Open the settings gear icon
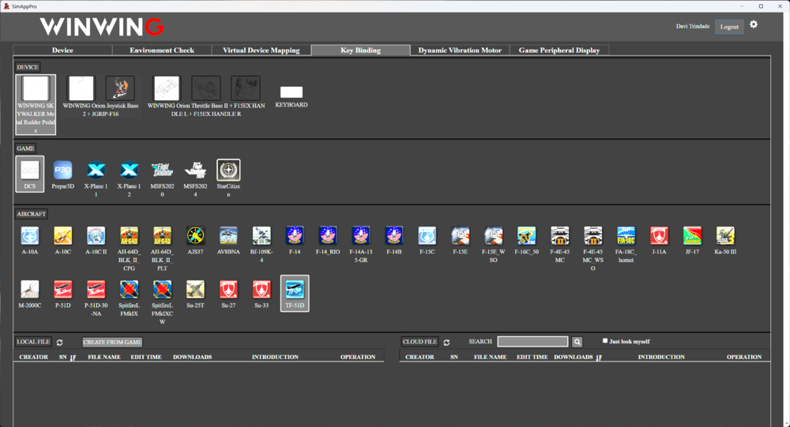 (x=754, y=24)
